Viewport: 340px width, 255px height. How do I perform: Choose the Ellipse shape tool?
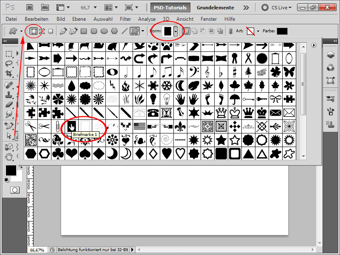tap(104, 31)
